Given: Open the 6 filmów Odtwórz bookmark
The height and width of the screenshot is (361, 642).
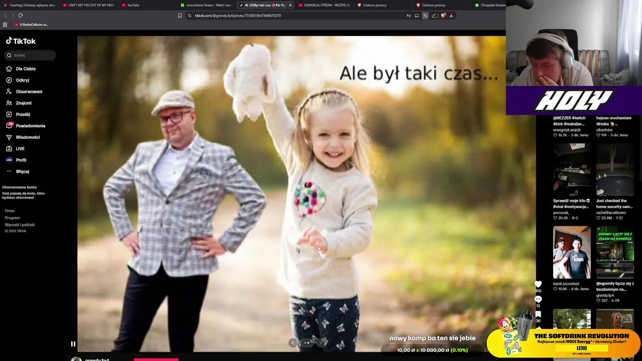Looking at the screenshot, I should 32,25.
